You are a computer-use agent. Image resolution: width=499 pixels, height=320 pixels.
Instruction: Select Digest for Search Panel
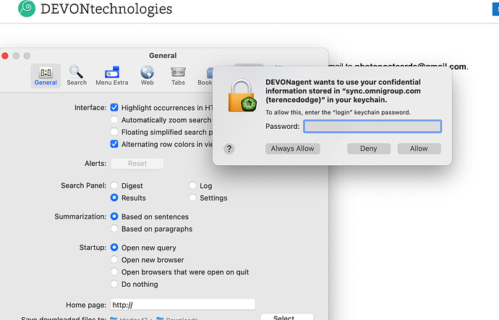tap(114, 185)
